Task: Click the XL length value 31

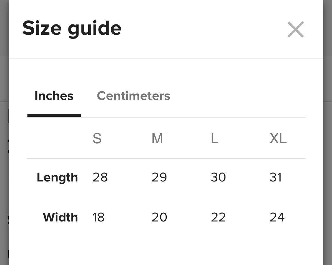Action: tap(276, 177)
